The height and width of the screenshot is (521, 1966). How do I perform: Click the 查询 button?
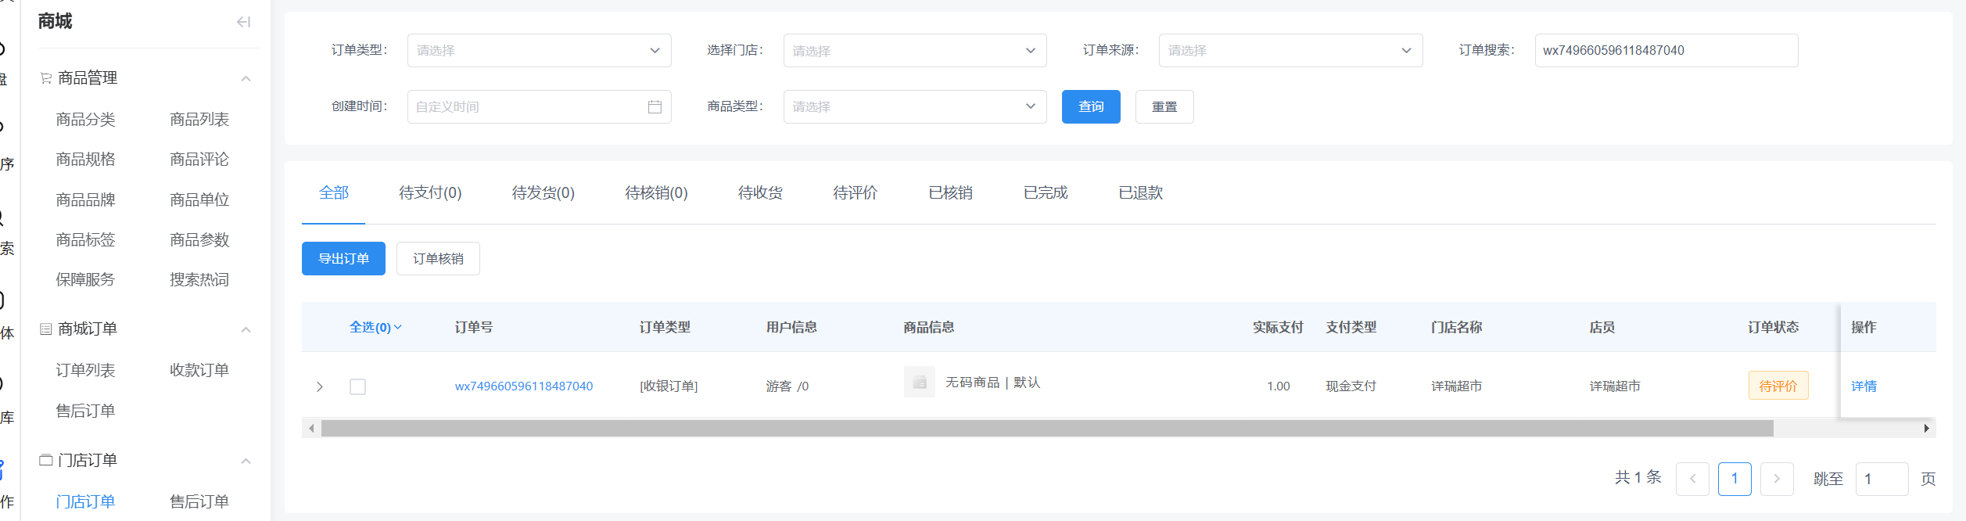tap(1091, 106)
